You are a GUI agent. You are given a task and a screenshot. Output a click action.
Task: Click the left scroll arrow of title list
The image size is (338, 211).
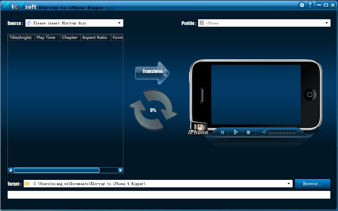[x=10, y=170]
